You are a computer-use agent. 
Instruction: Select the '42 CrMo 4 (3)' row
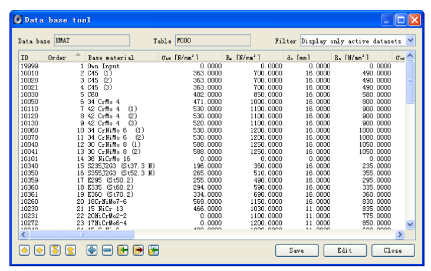tap(212, 123)
